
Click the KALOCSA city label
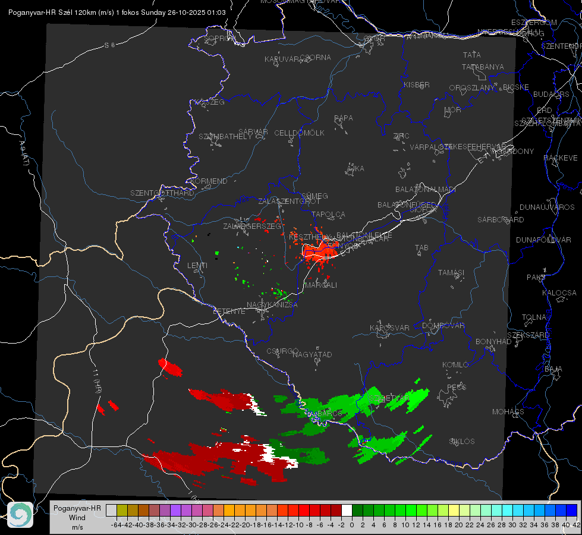(x=559, y=292)
